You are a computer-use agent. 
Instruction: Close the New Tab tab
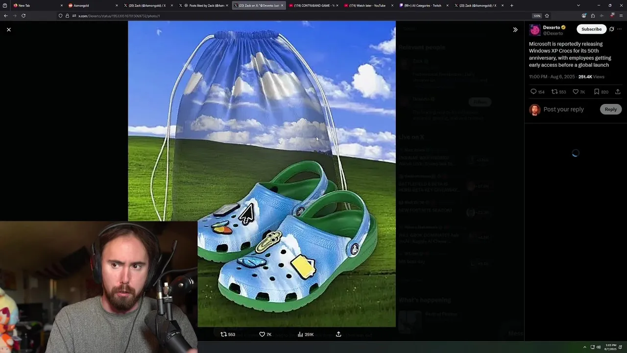click(61, 5)
